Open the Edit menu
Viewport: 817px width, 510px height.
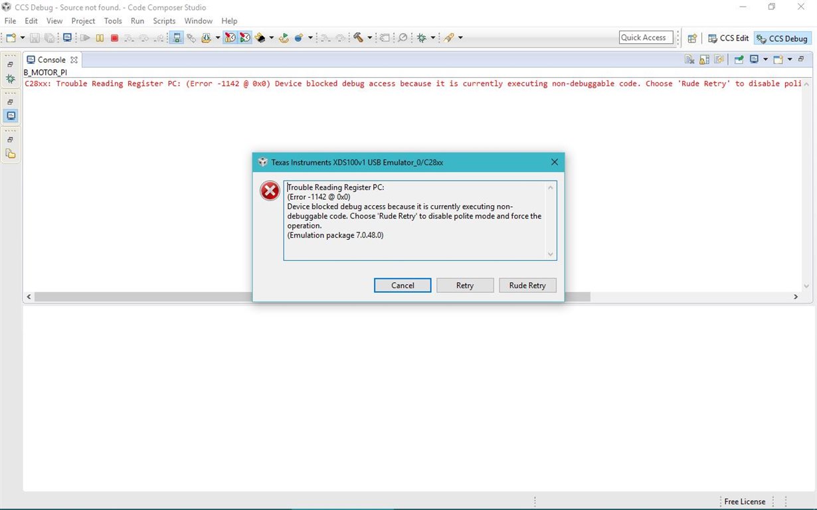pos(31,21)
